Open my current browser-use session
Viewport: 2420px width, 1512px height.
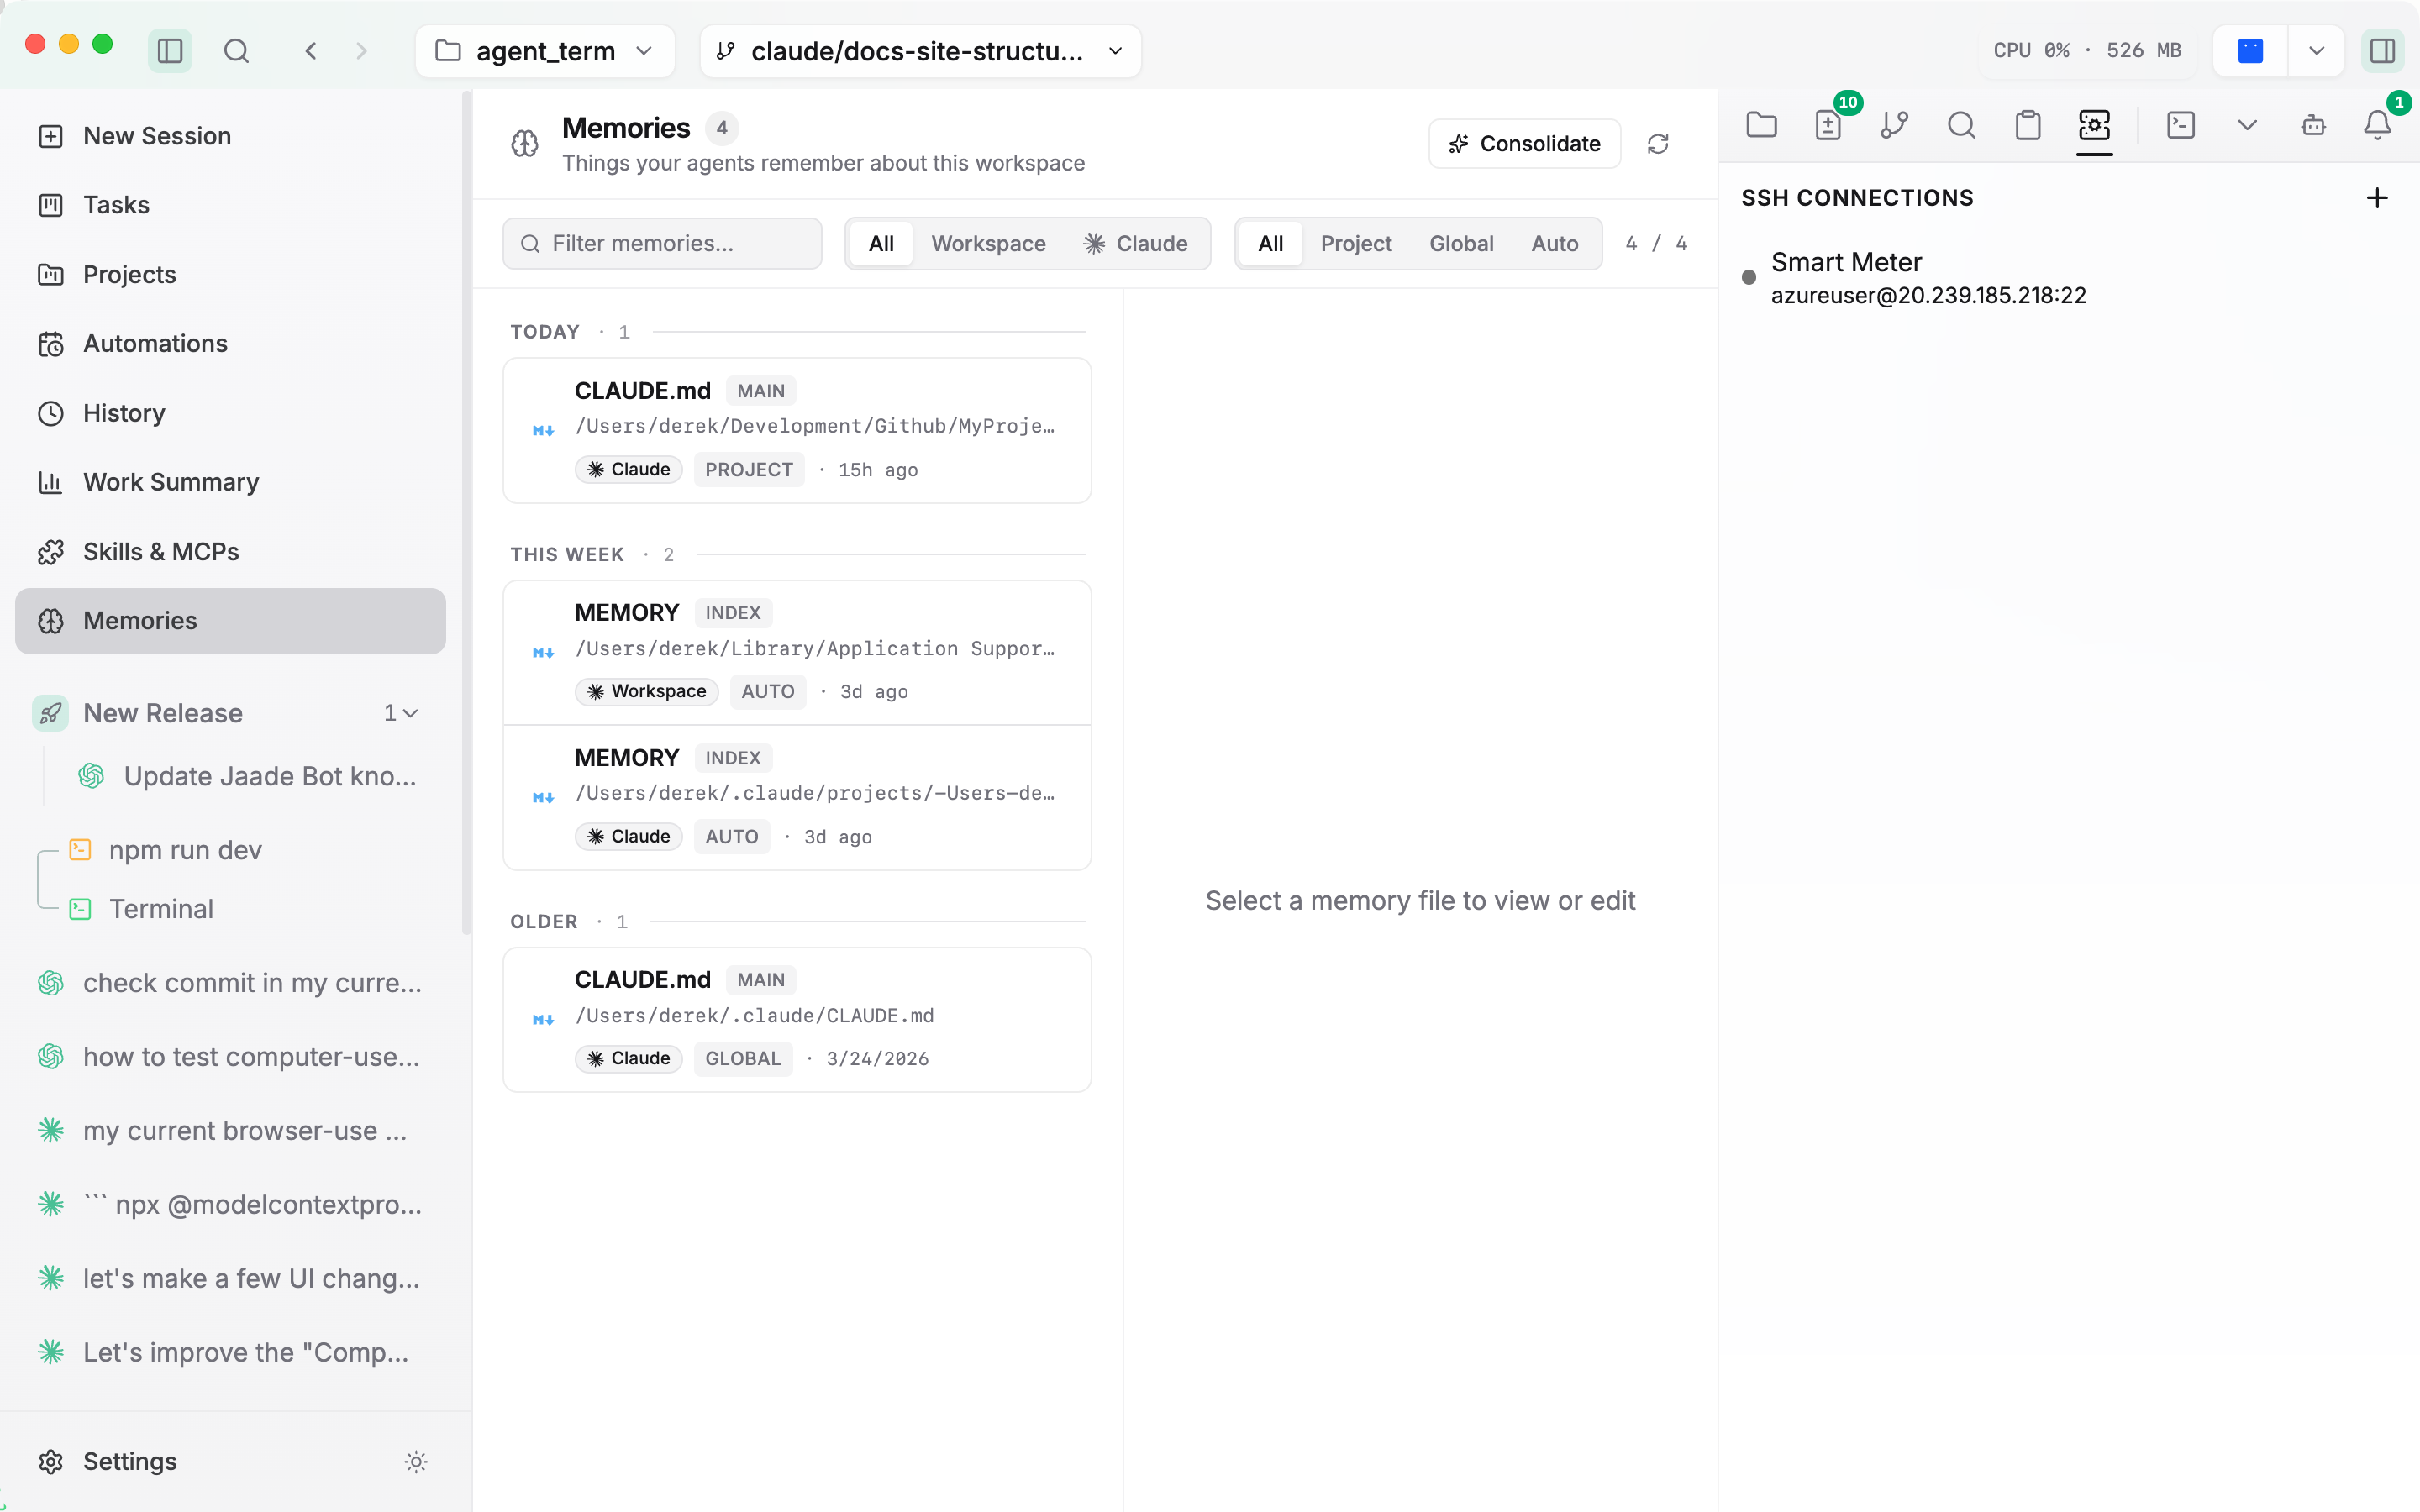(230, 1131)
